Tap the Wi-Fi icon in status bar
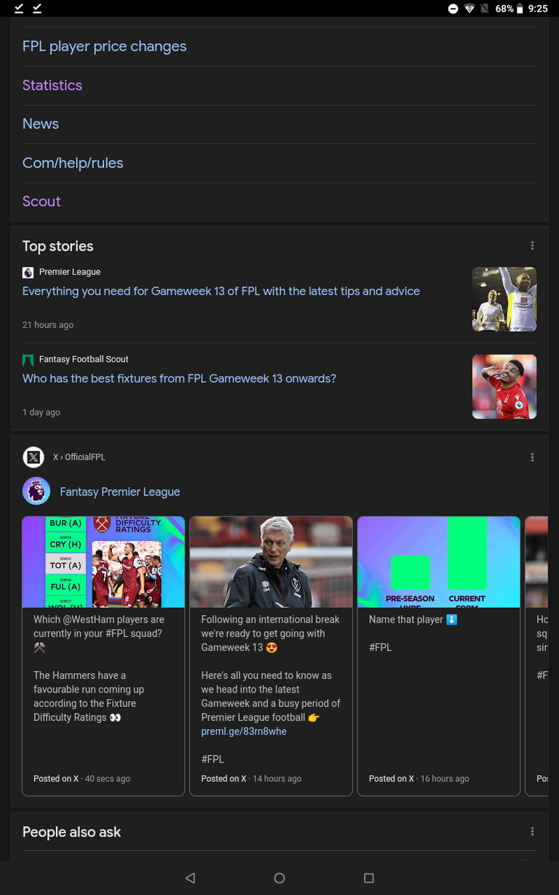 [x=469, y=9]
